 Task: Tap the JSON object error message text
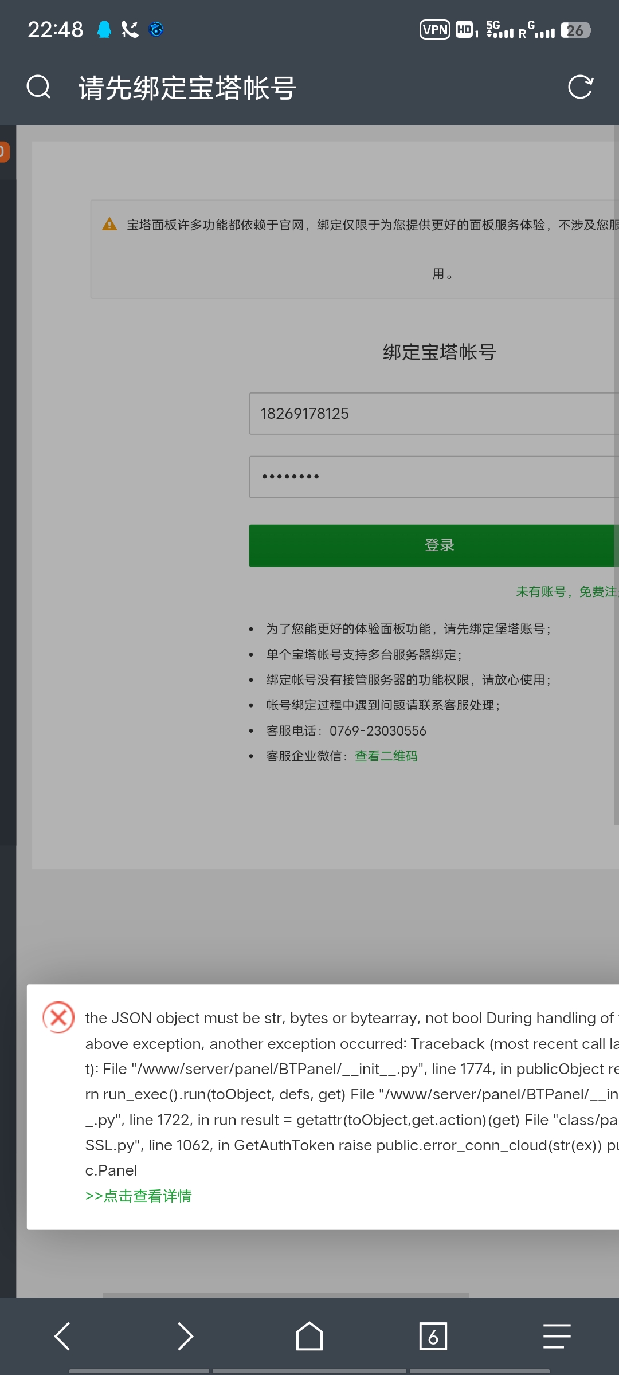point(352,1094)
